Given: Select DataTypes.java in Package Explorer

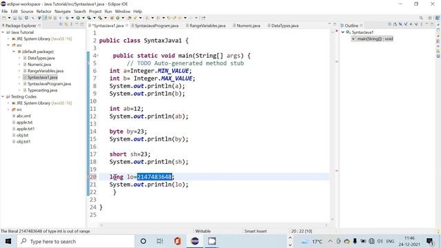Looking at the screenshot, I should coord(41,58).
